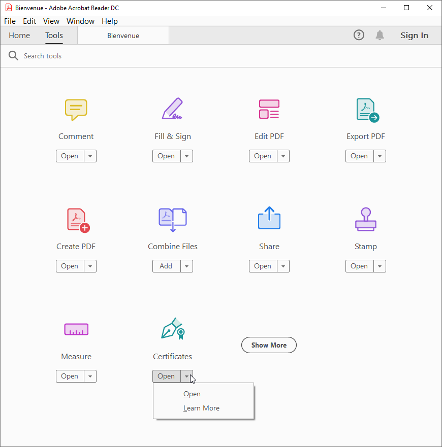442x447 pixels.
Task: Click the Create PDF icon
Action: pyautogui.click(x=77, y=220)
